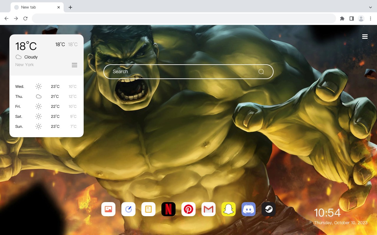Click the sunny icon for Sun.

39,126
